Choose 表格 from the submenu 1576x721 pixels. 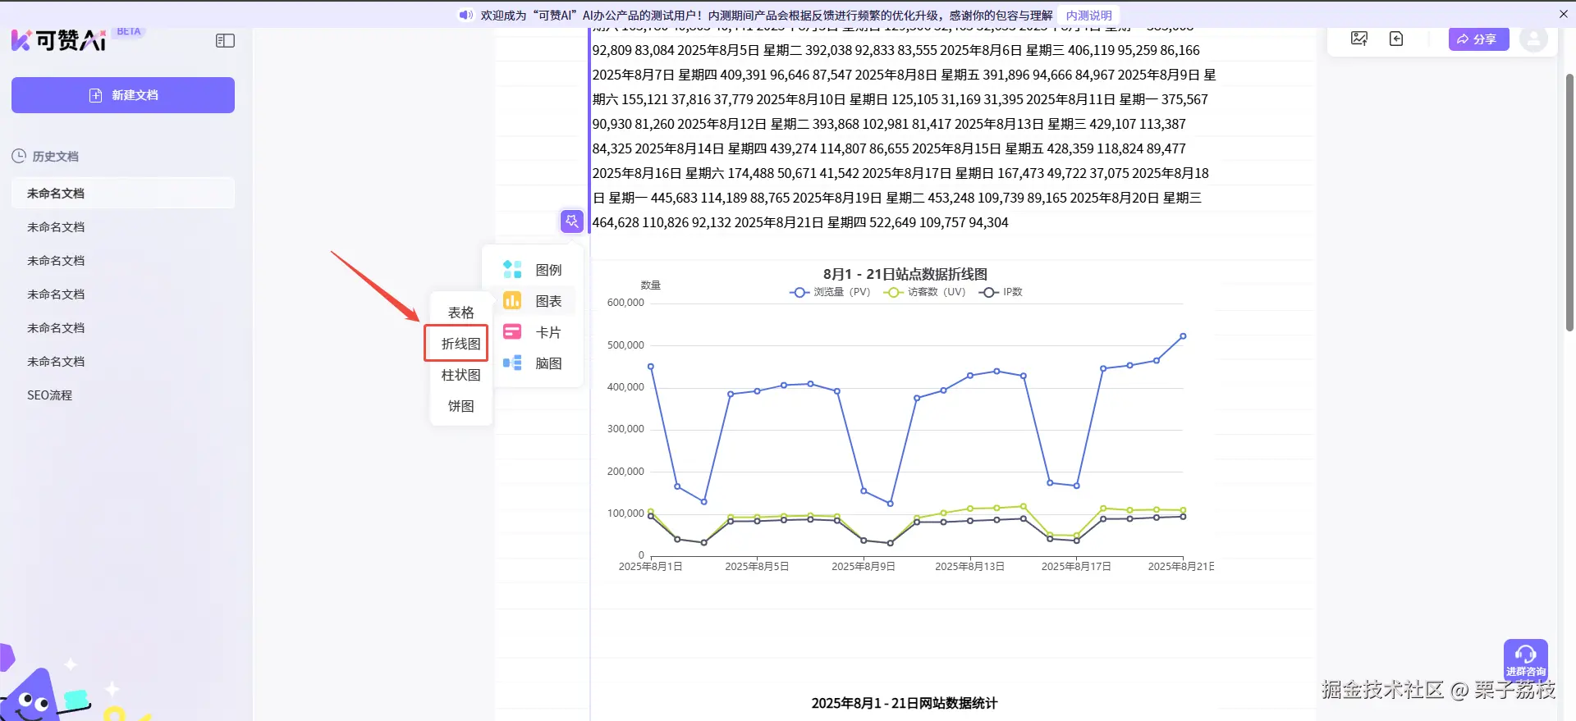click(460, 313)
